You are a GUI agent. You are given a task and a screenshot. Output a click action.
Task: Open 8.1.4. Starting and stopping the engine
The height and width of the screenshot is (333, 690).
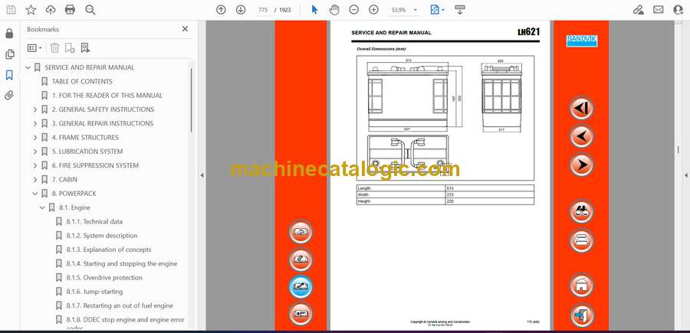121,263
